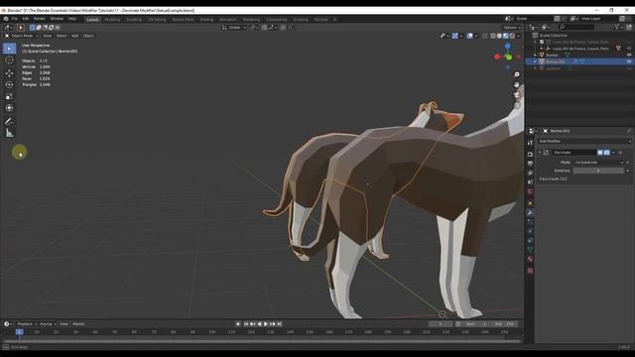Open the Scene properties tab
The height and width of the screenshot is (357, 635).
pyautogui.click(x=530, y=182)
